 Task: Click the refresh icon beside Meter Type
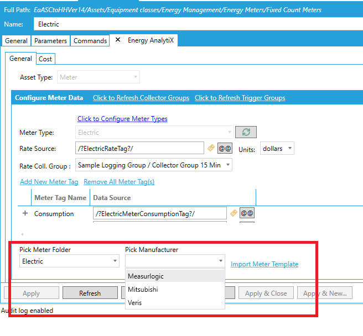[x=246, y=133]
